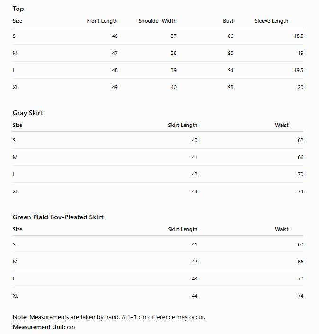Click the Sleeve Length column header
Screen dimensions: 319x334
[272, 21]
